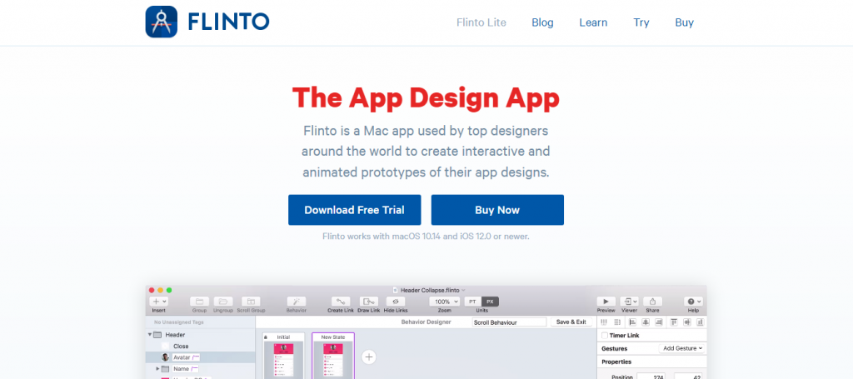853x379 pixels.
Task: Click the Behavior magic wand icon
Action: tap(296, 302)
